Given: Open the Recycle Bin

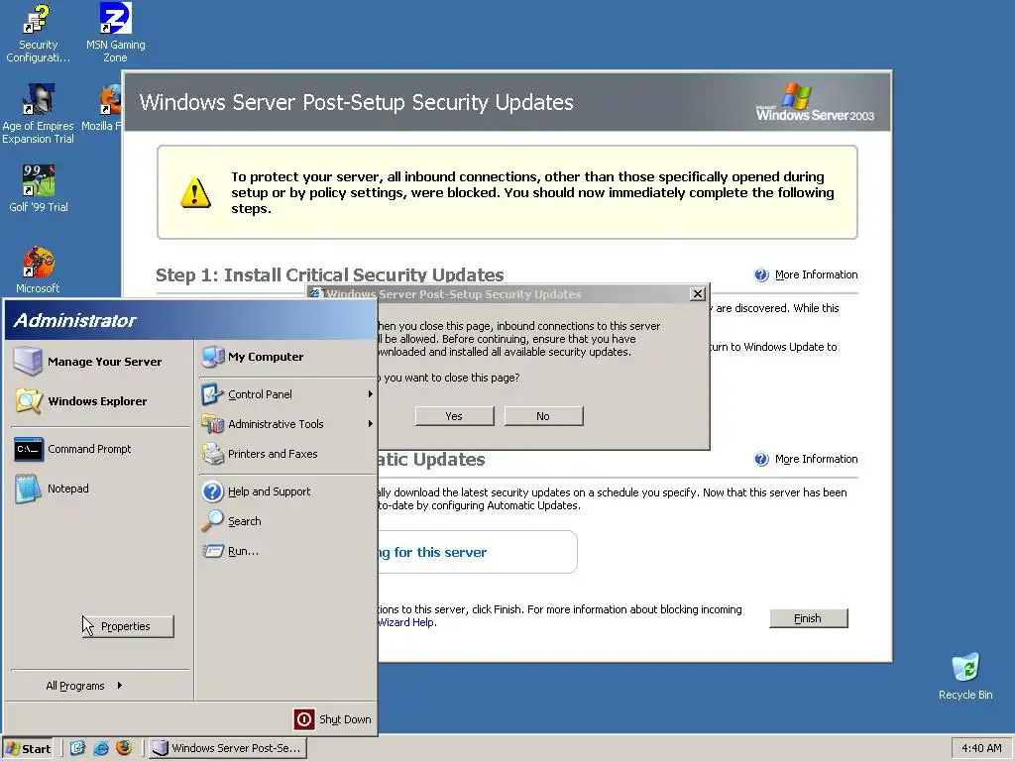Looking at the screenshot, I should tap(965, 676).
